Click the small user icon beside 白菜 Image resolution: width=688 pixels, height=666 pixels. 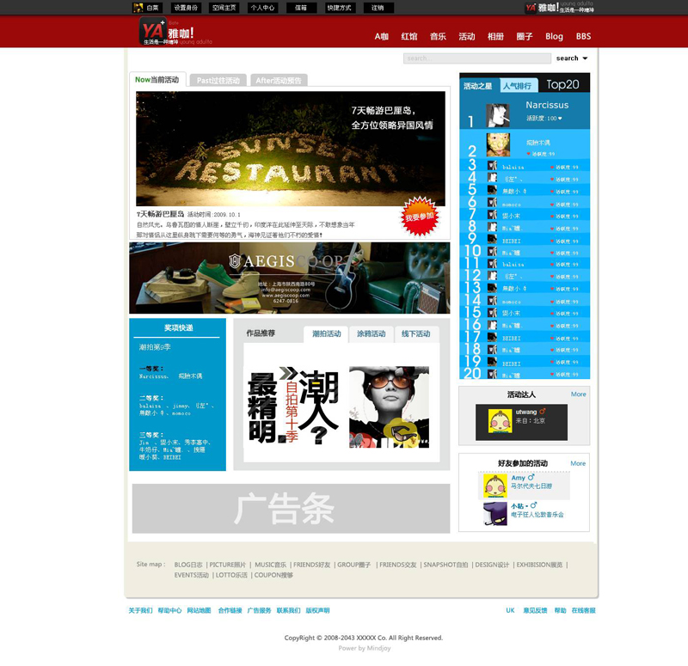pos(138,8)
